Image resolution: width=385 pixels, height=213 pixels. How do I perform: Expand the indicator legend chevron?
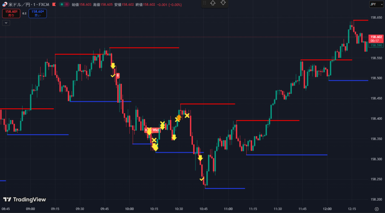click(x=6, y=23)
